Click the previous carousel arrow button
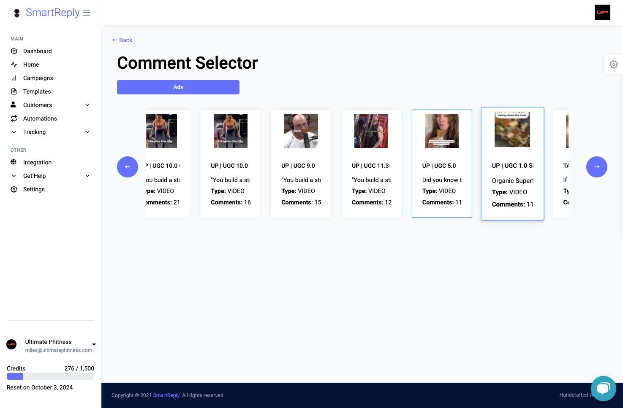The image size is (623, 408). [x=128, y=167]
